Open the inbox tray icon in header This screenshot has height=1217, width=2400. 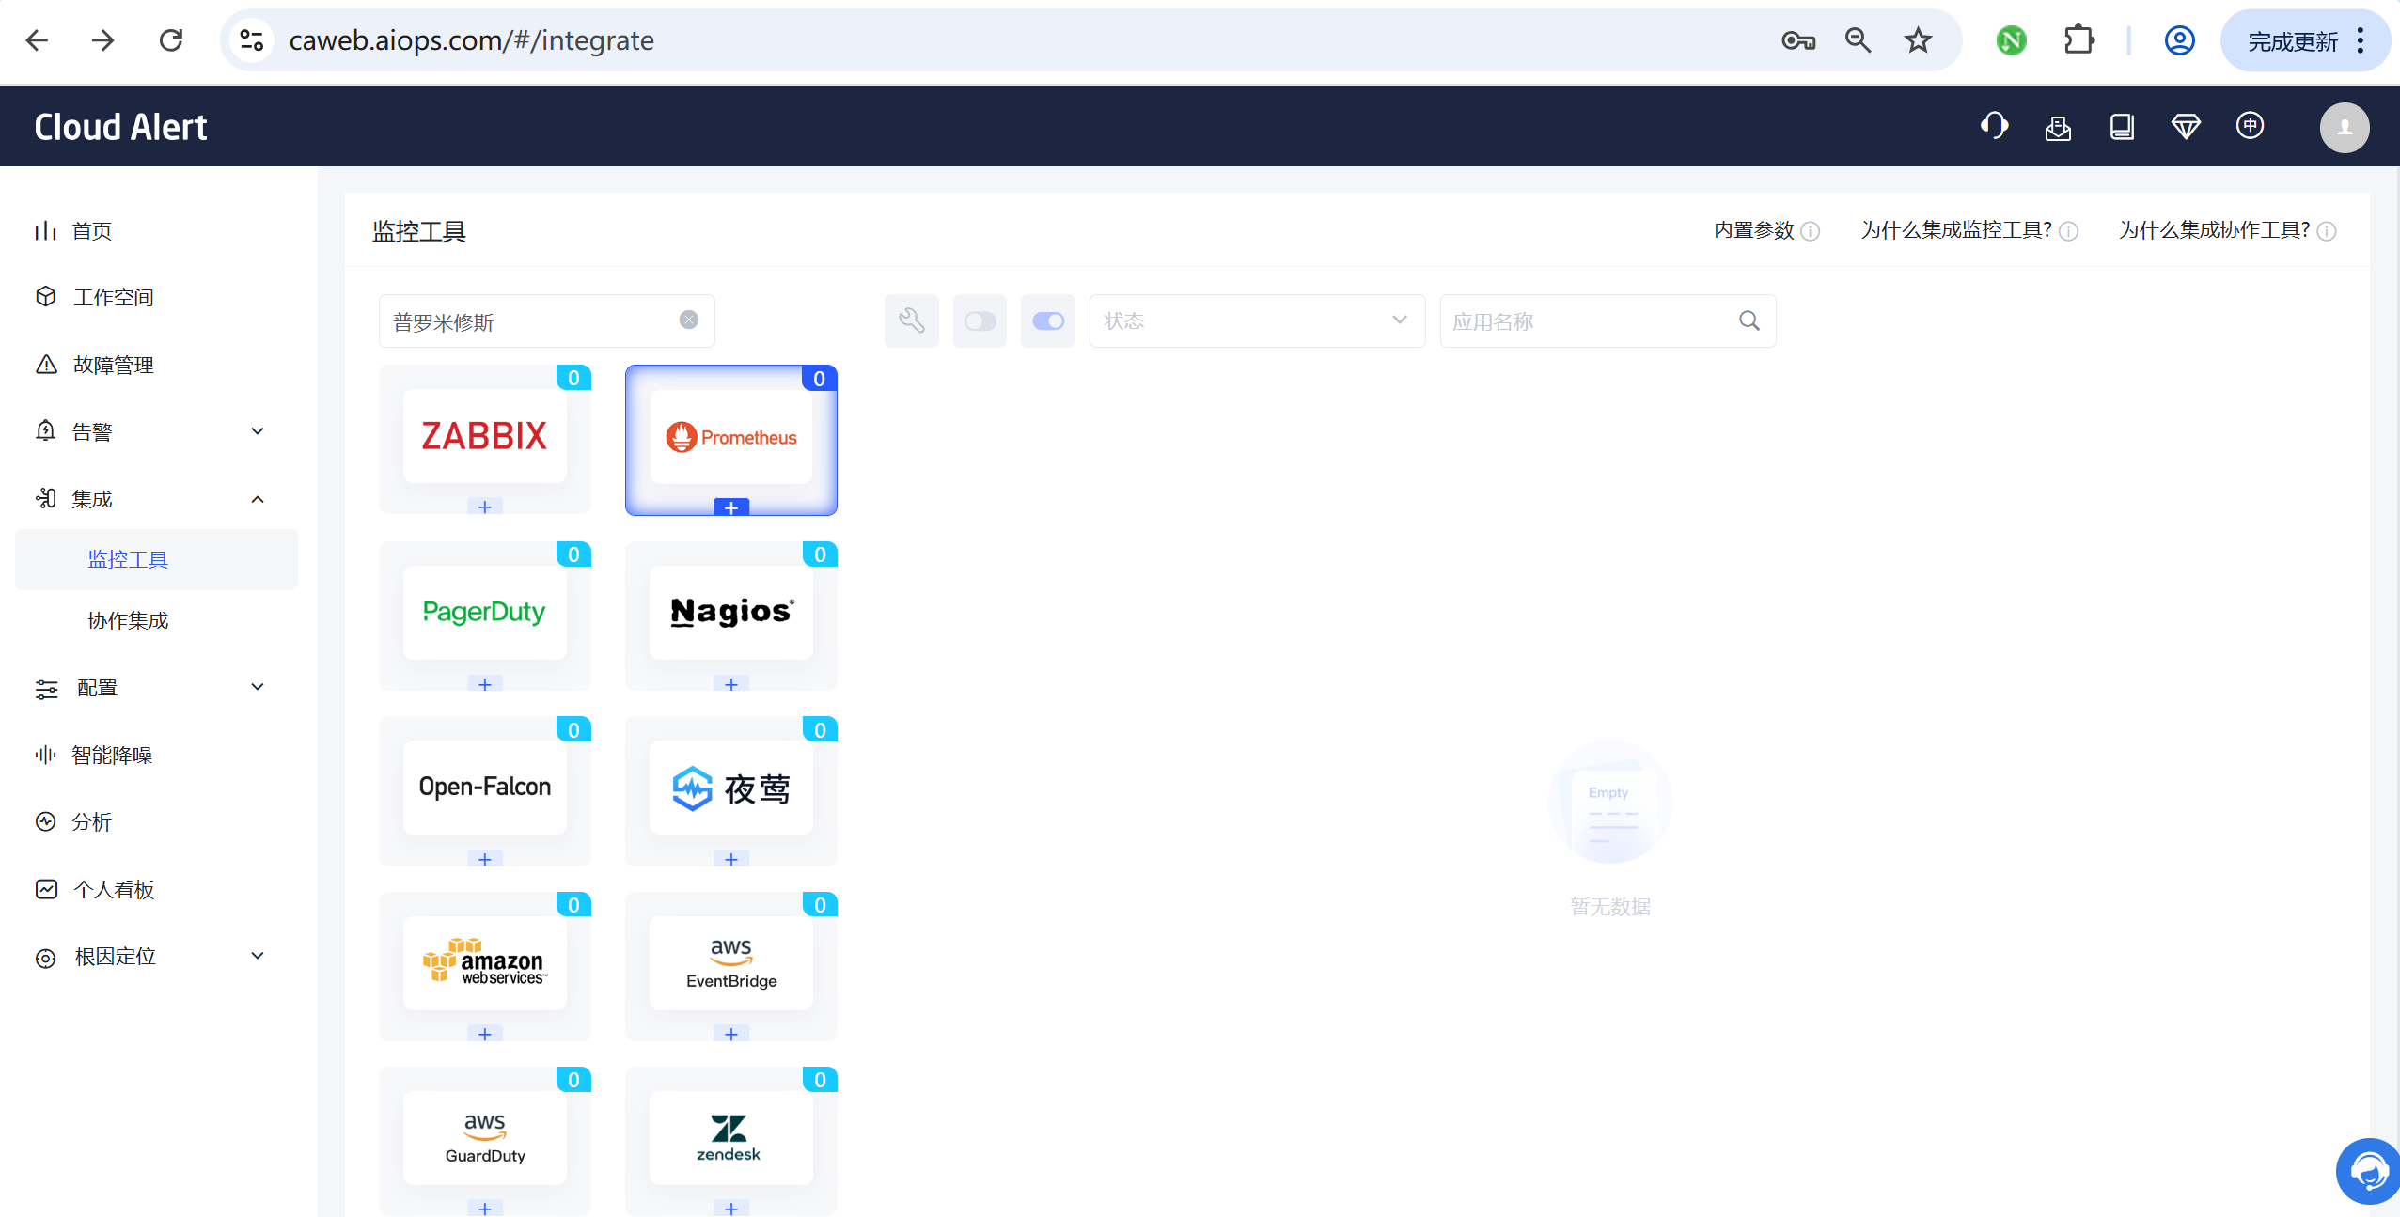(x=2058, y=127)
